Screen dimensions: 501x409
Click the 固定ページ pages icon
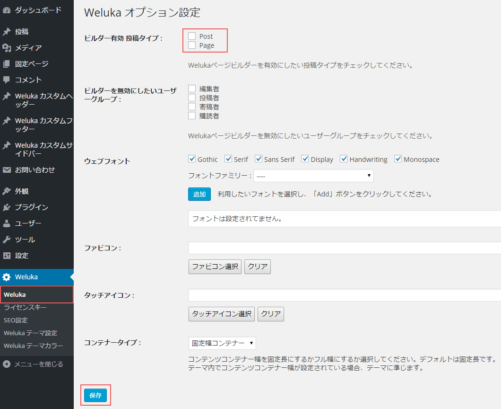pos(7,64)
